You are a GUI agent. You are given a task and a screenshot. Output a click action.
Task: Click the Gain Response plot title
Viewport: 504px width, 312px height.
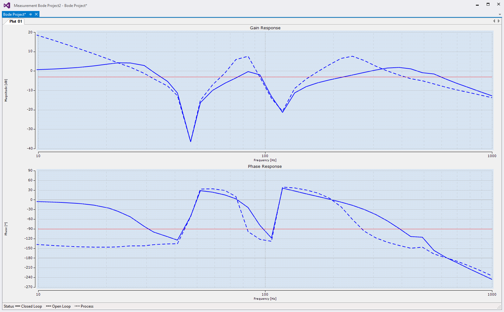(x=265, y=28)
